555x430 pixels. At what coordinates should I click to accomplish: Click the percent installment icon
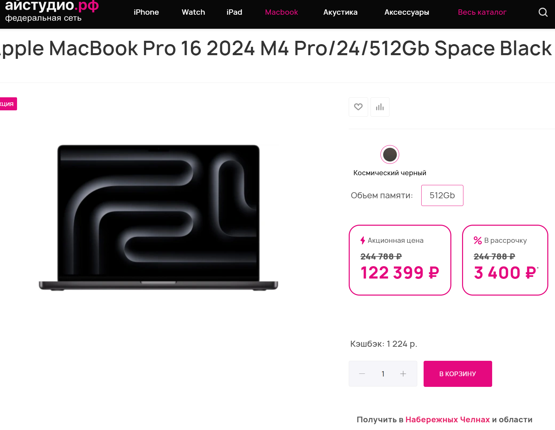click(478, 240)
